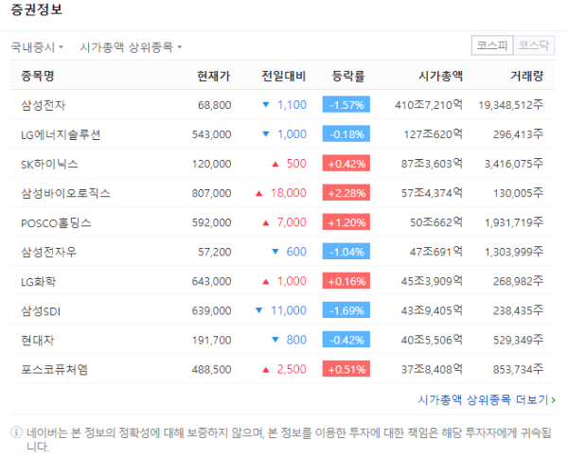
Task: Open the 포스코퓨처엠 stock link
Action: (x=54, y=369)
